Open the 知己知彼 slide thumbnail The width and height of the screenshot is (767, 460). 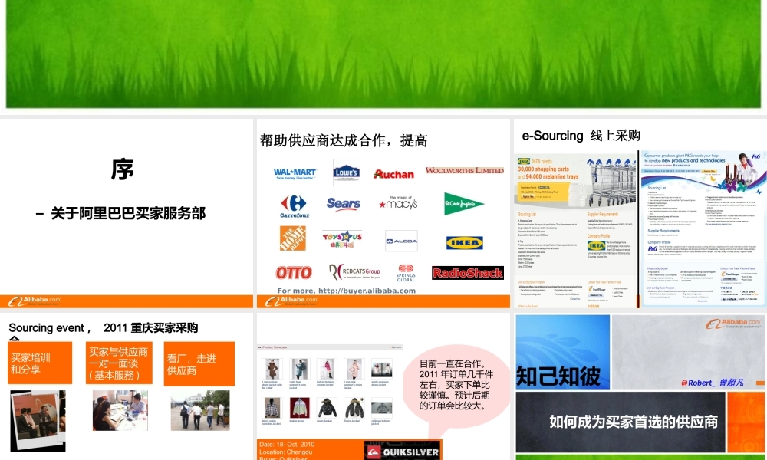[640, 386]
